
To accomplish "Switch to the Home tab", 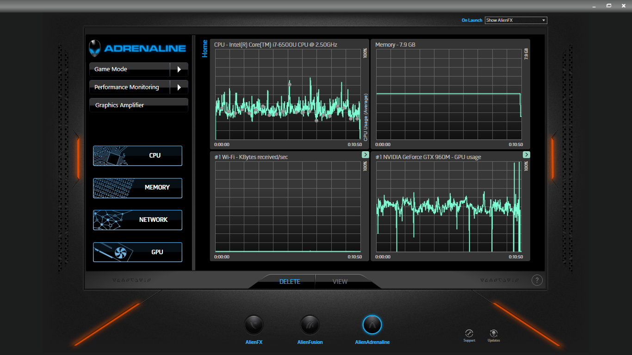I will click(x=205, y=49).
